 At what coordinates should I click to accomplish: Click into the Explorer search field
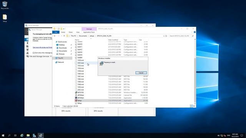180,36
